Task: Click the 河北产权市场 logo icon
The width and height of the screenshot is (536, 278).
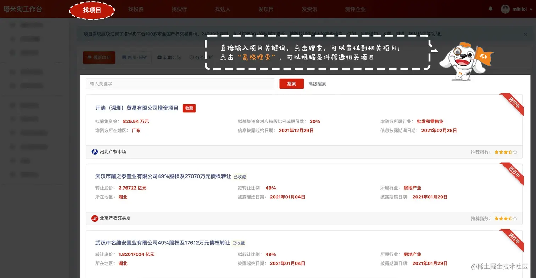Action: (x=95, y=152)
